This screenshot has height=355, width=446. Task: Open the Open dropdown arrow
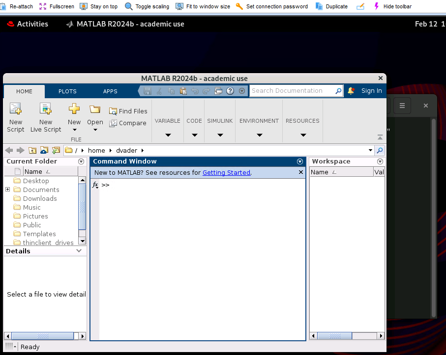click(x=95, y=130)
